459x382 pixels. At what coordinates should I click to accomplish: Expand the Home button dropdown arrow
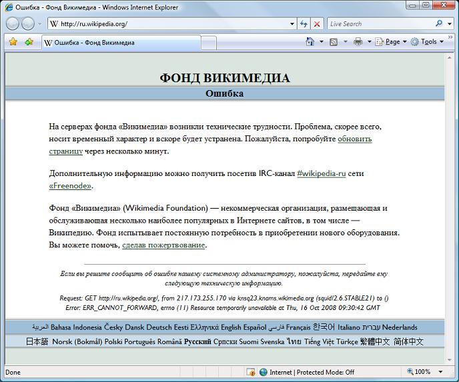tap(322, 41)
